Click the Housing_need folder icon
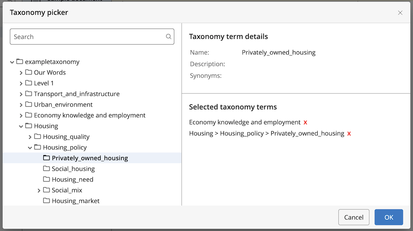This screenshot has height=231, width=413. click(x=46, y=179)
